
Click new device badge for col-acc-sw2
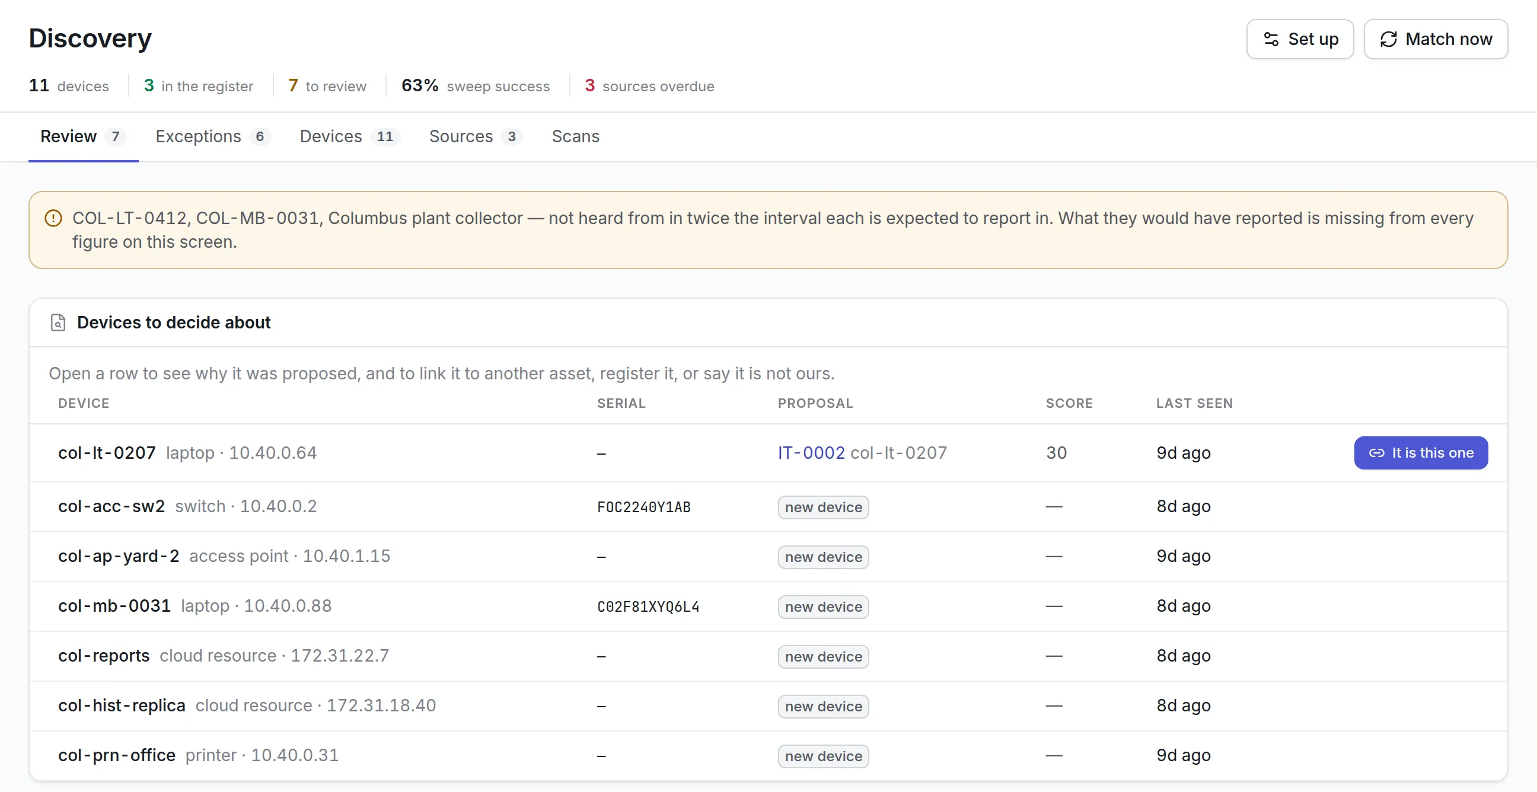point(824,507)
